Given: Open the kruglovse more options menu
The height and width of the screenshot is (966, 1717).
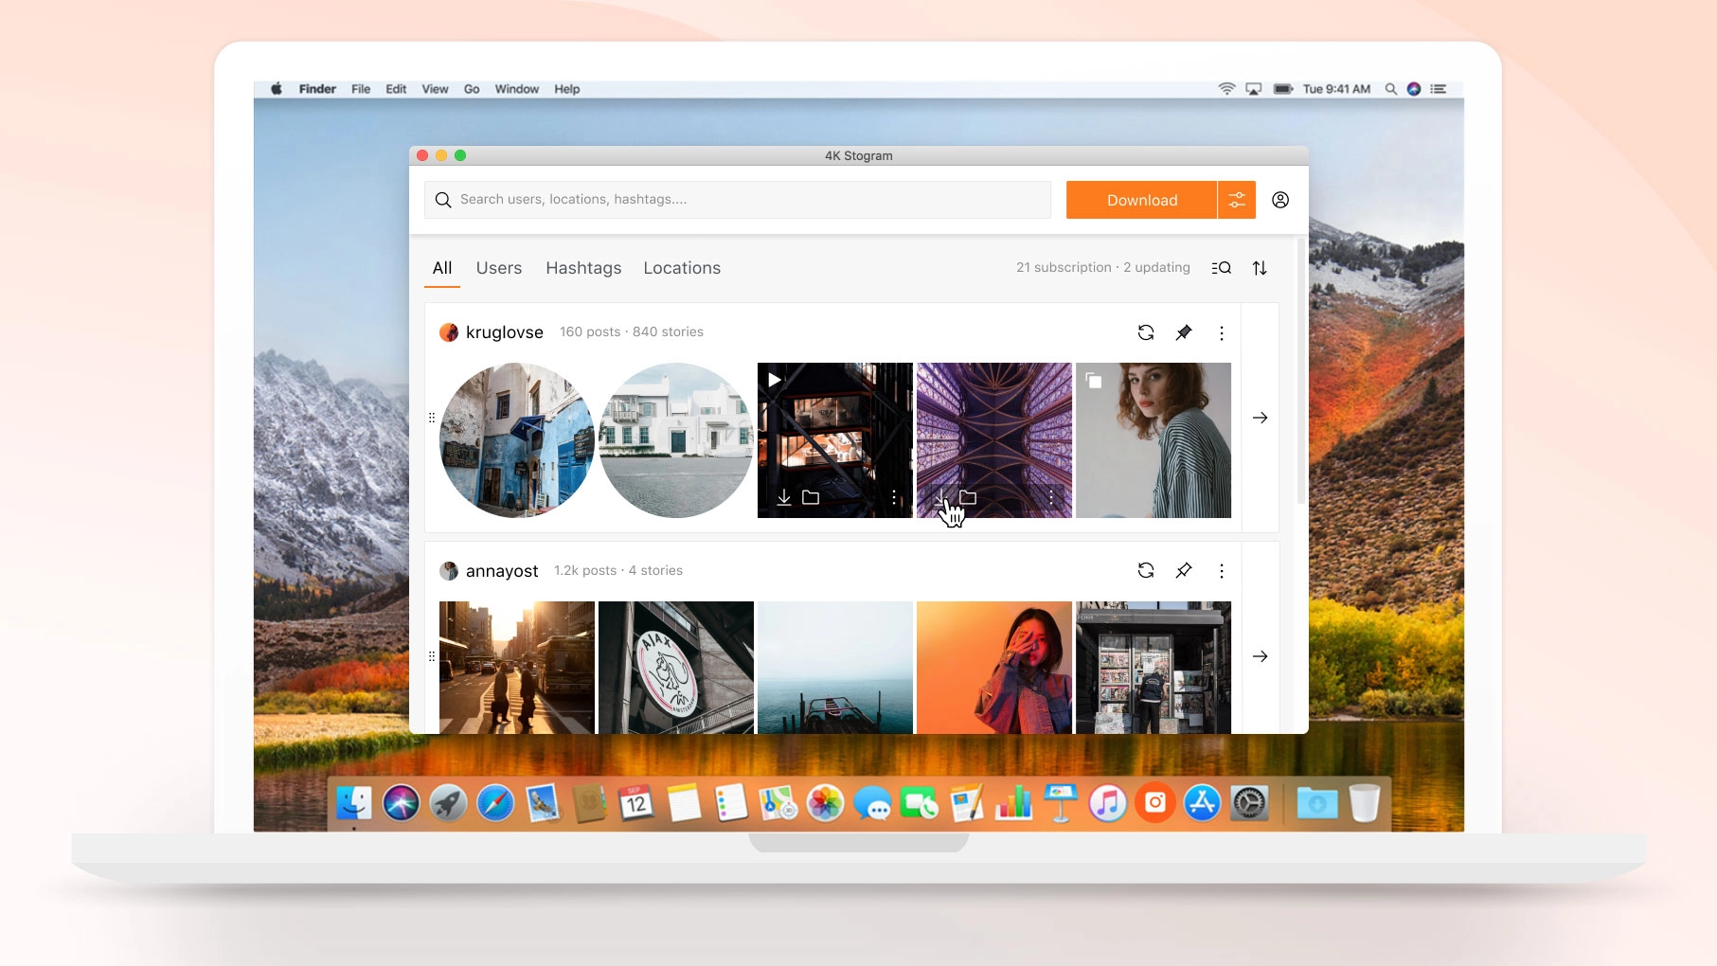Looking at the screenshot, I should click(x=1222, y=332).
